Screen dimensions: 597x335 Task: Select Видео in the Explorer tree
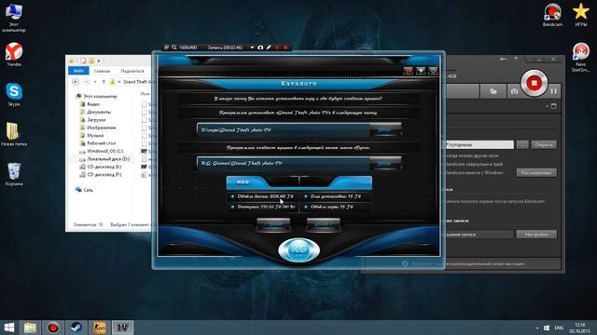point(90,104)
